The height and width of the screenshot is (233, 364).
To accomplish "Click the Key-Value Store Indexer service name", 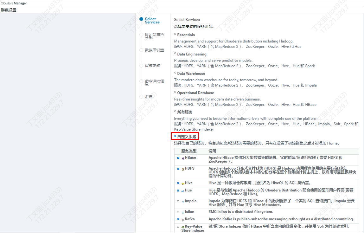I will pos(192,228).
